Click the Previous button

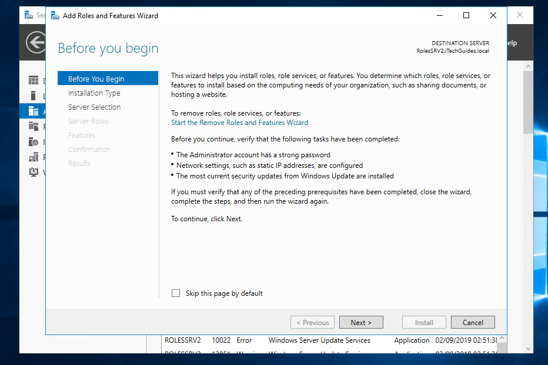click(312, 322)
